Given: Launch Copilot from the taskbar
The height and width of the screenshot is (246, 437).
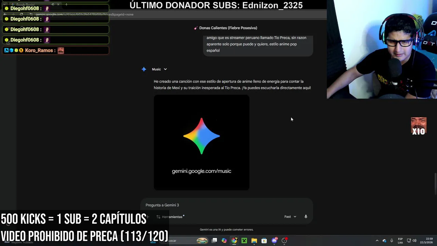Looking at the screenshot, I should click(x=224, y=241).
